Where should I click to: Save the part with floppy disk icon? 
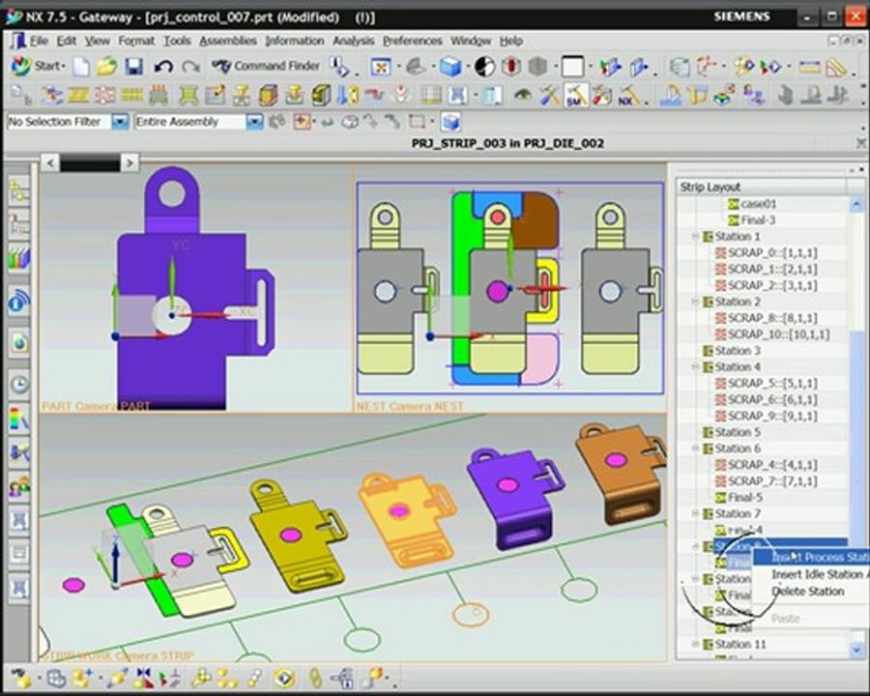(133, 67)
